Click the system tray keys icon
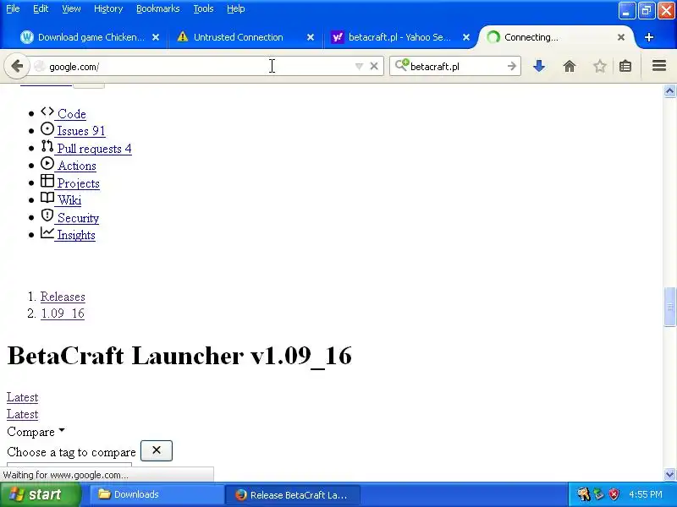This screenshot has height=507, width=677. pyautogui.click(x=584, y=494)
